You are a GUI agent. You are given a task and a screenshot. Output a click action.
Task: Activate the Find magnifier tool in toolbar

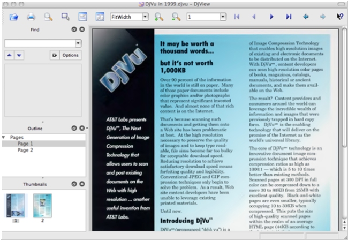coord(49,17)
